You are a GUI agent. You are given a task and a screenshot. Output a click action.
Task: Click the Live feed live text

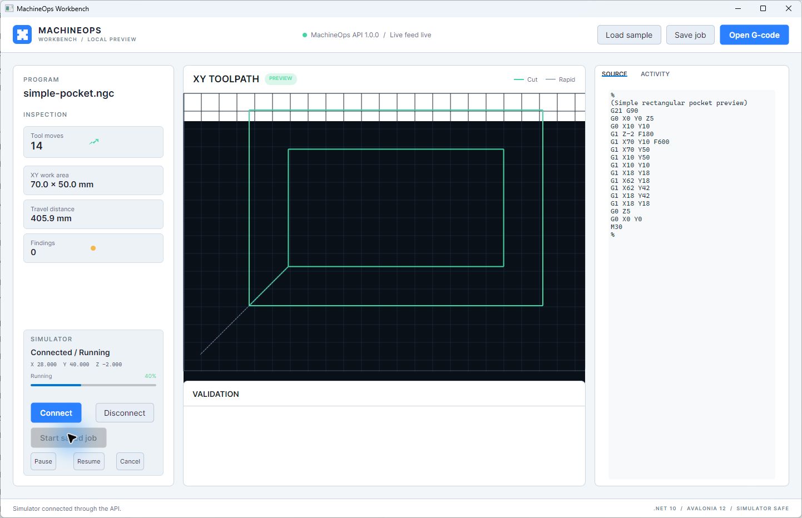coord(410,35)
